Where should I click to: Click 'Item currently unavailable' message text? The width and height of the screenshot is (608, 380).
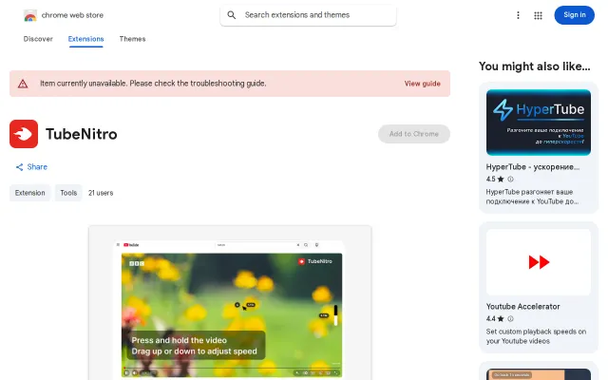(153, 84)
